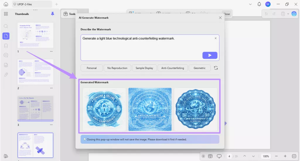This screenshot has height=161, width=300.
Task: Go to previous page chevron
Action: tap(245, 156)
